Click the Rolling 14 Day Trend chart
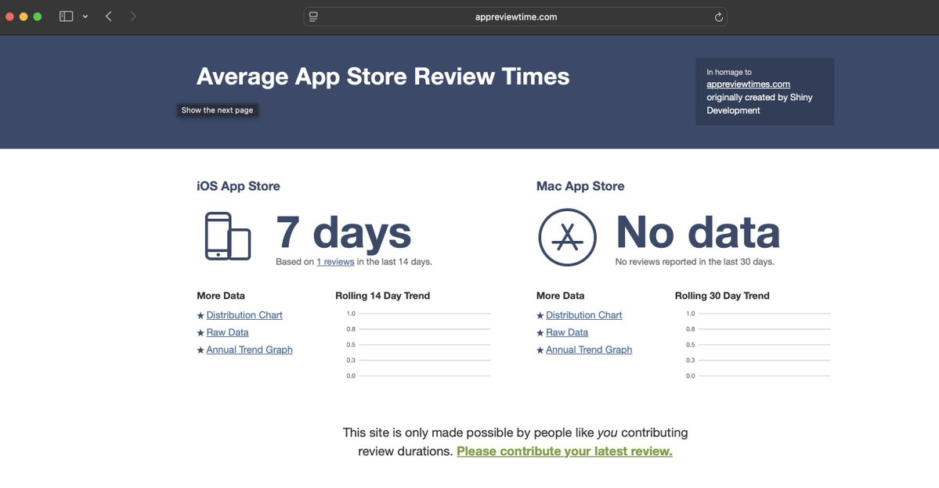Screen dimensions: 939x488 418,344
